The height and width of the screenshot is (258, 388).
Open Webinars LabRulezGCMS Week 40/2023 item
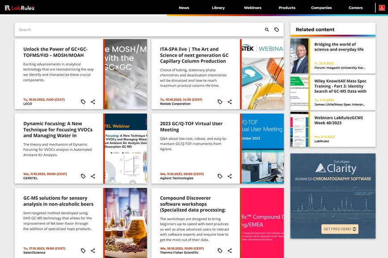point(338,120)
